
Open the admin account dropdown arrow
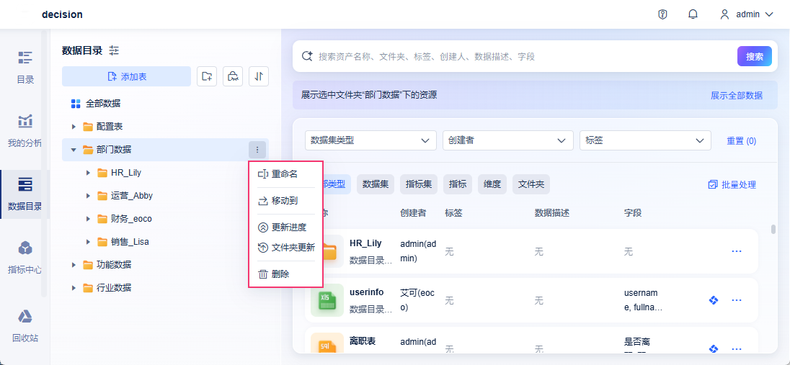tap(769, 14)
